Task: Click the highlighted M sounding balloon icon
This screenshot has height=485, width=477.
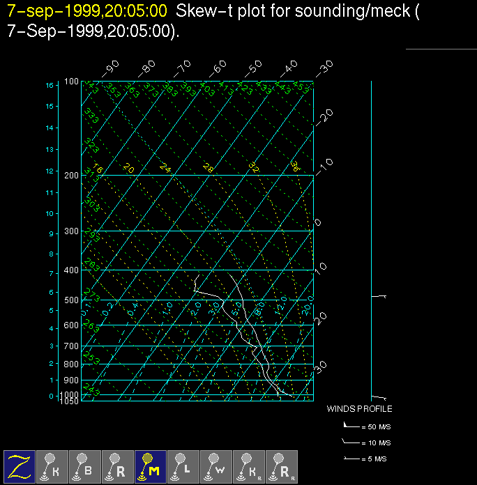Action: tap(150, 465)
